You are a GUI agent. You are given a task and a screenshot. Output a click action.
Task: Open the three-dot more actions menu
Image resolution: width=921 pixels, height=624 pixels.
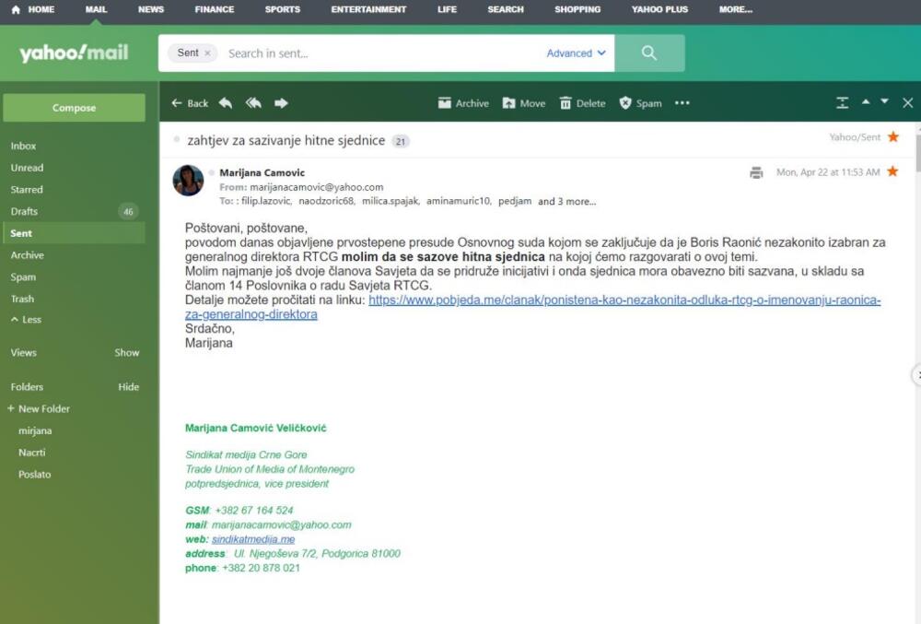pos(682,103)
